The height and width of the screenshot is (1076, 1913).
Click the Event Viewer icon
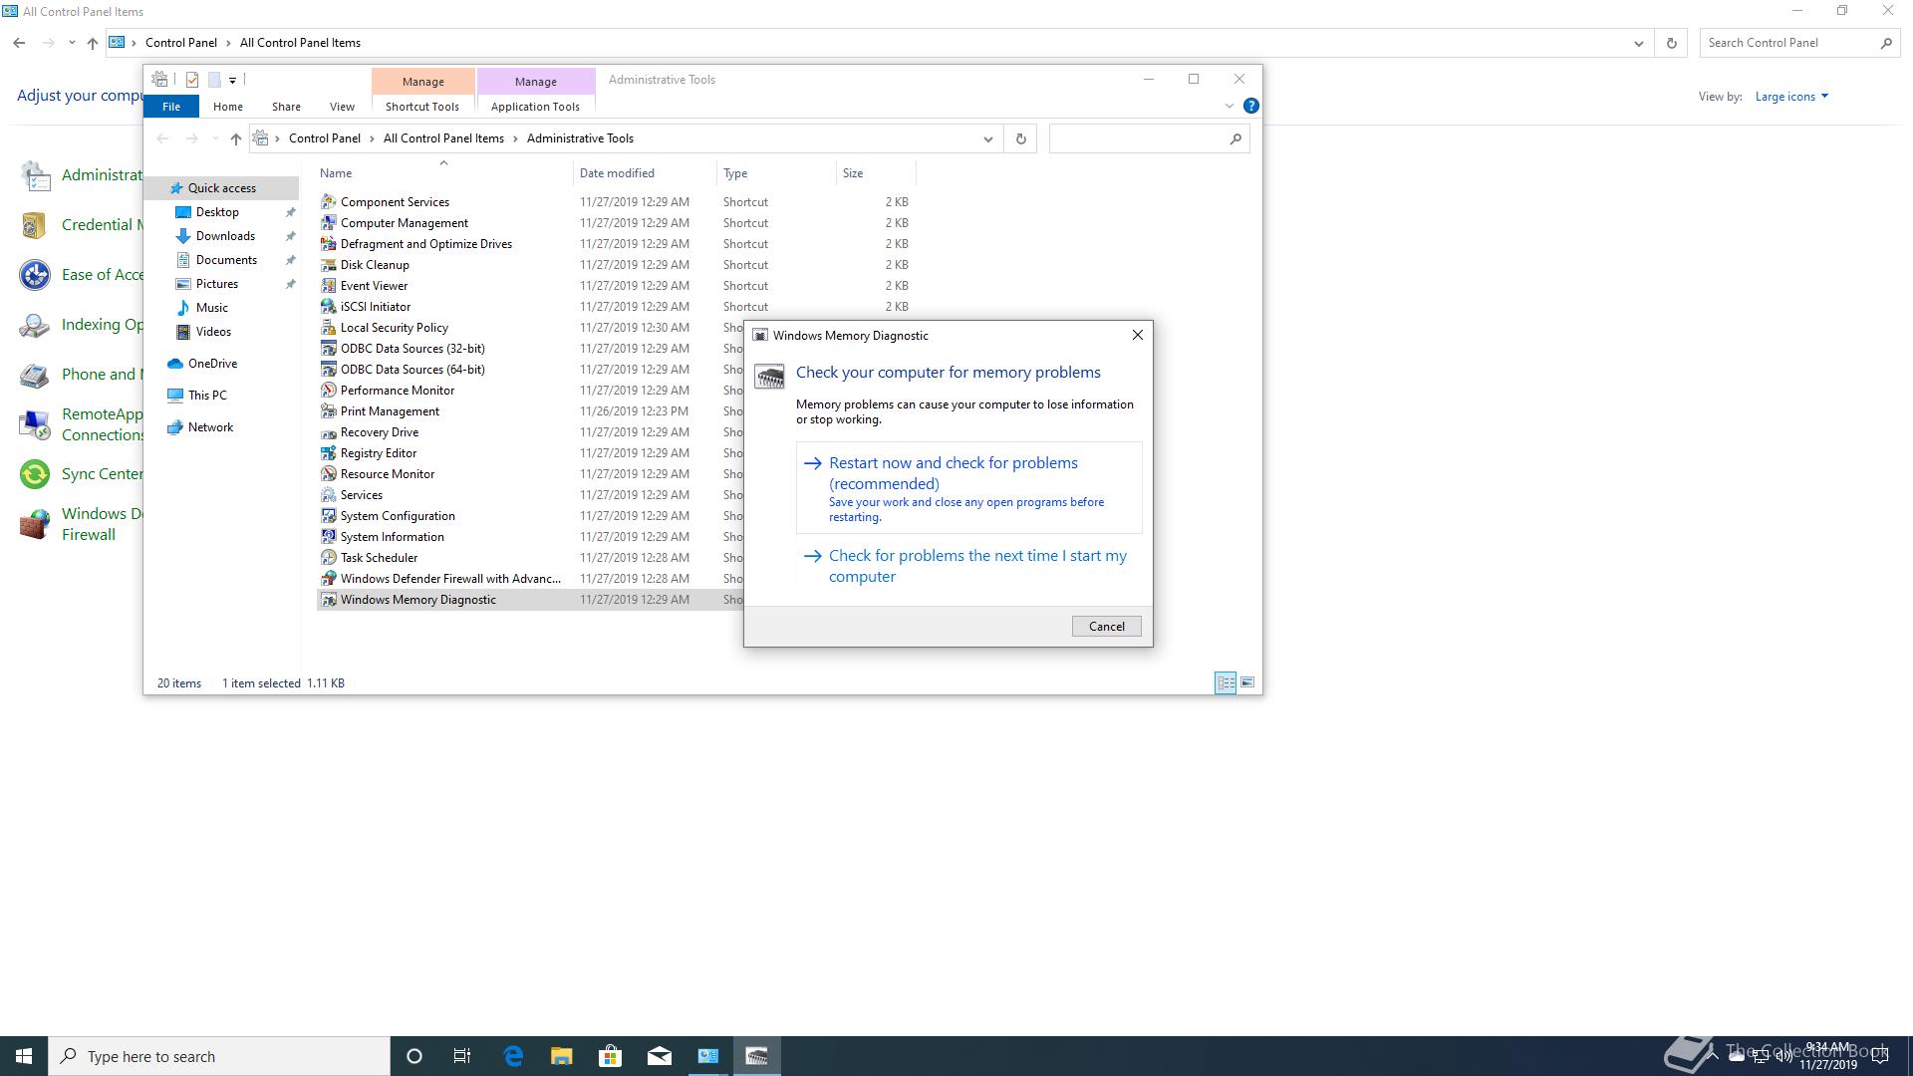point(328,285)
